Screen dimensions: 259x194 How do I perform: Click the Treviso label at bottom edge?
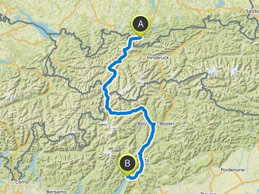pos(208,193)
